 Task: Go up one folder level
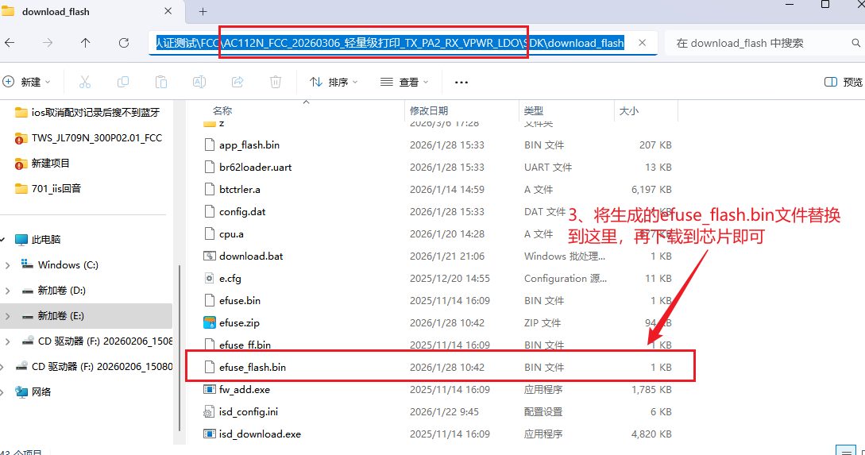86,42
